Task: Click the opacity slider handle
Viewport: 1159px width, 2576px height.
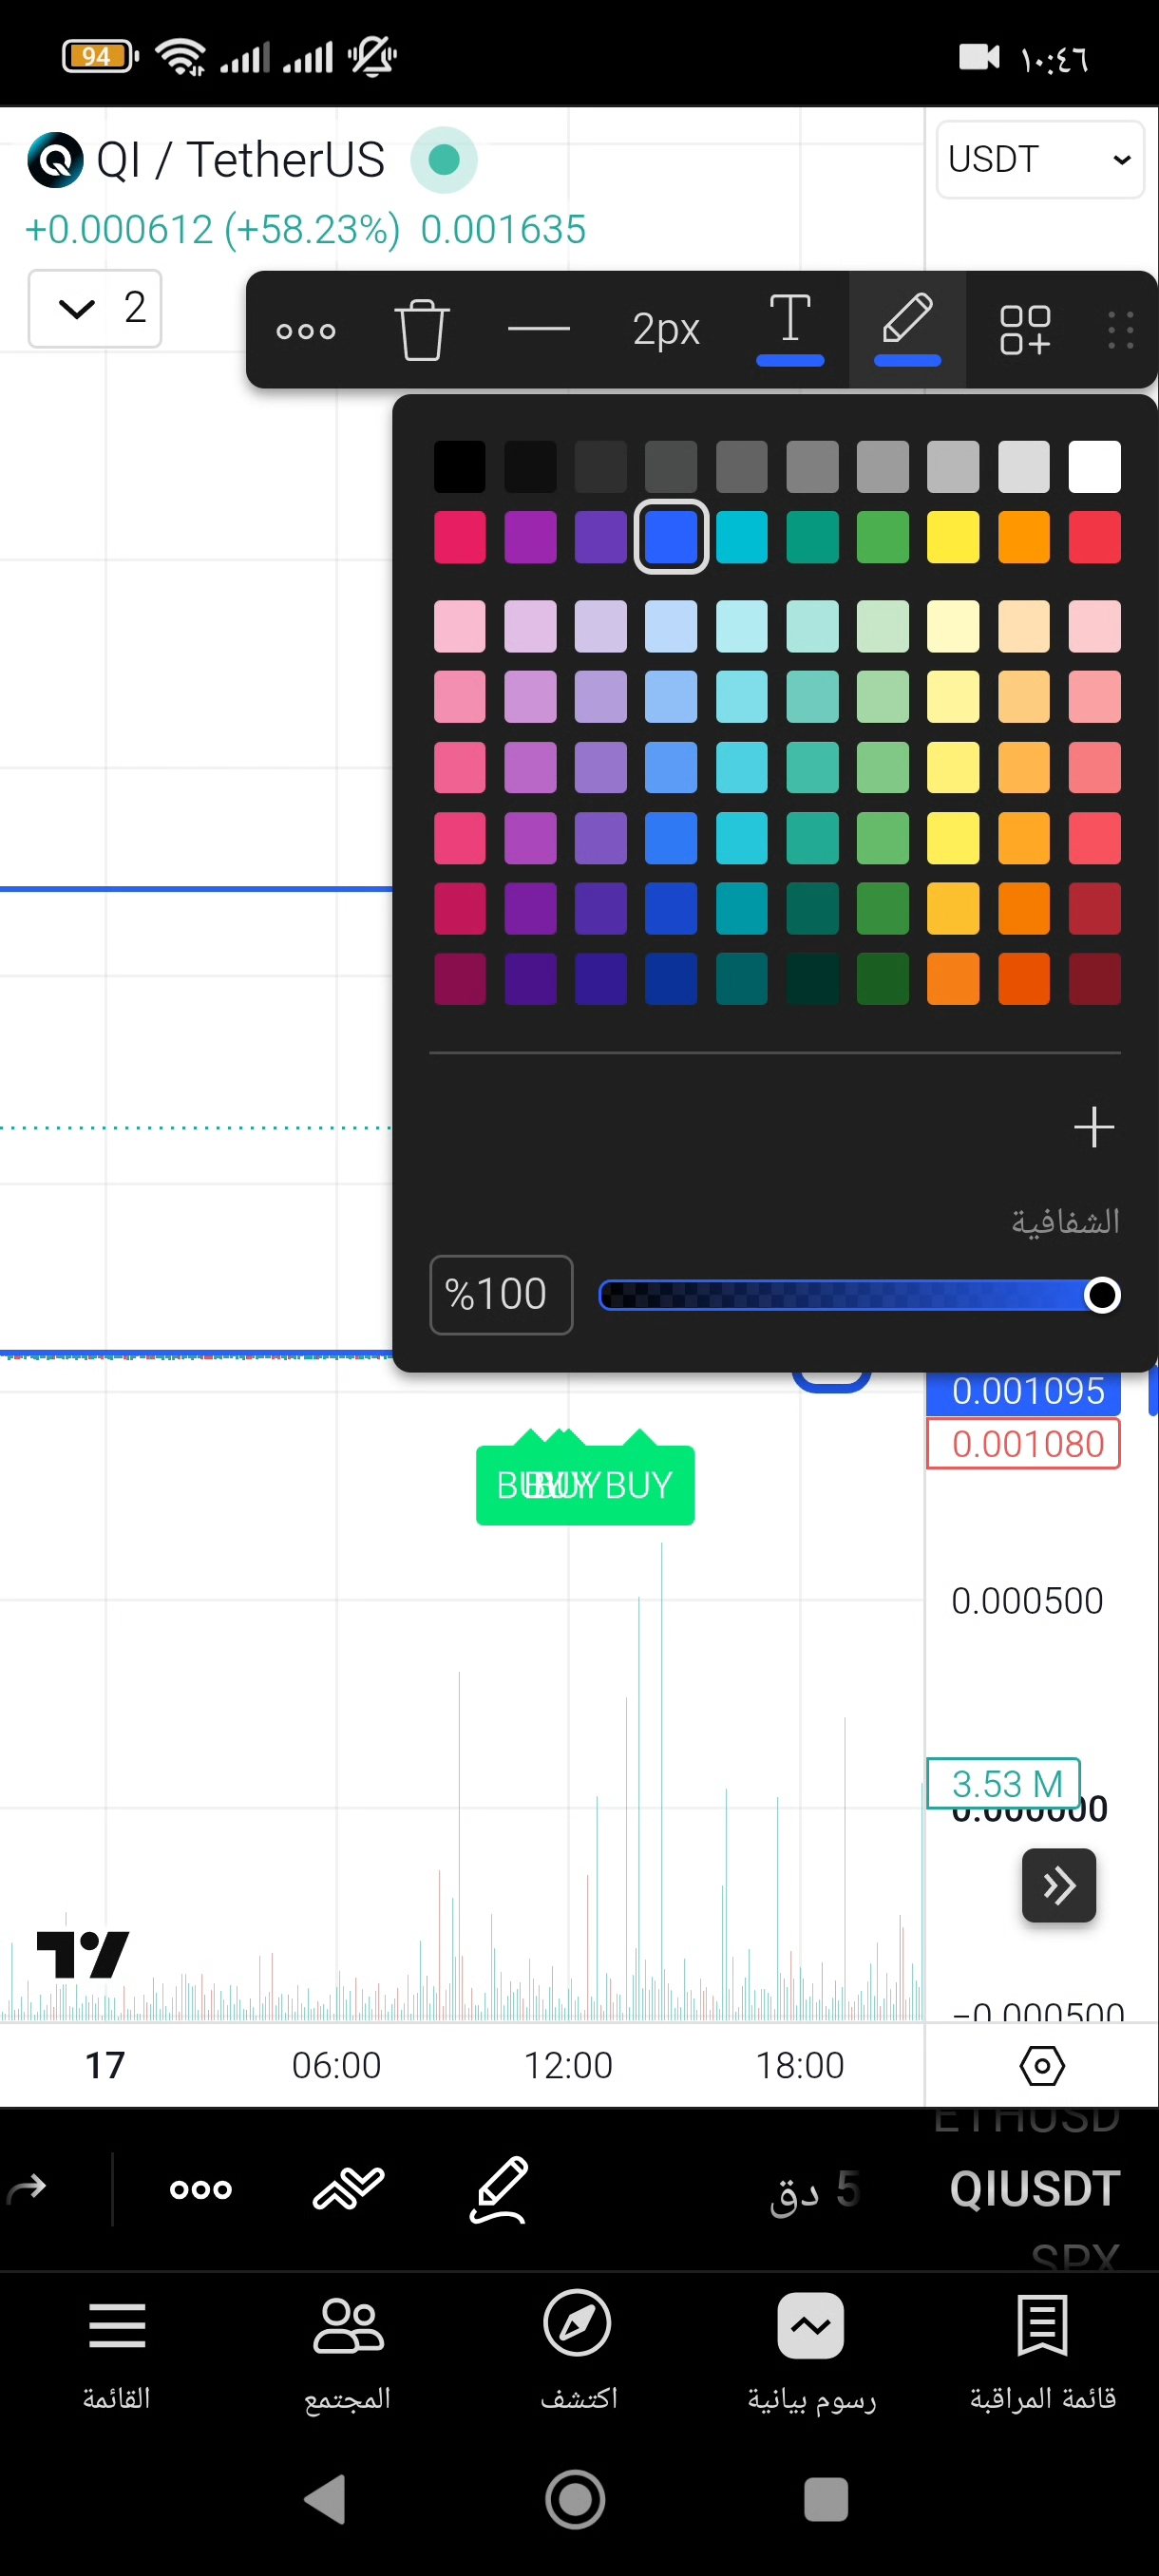Action: (1102, 1295)
